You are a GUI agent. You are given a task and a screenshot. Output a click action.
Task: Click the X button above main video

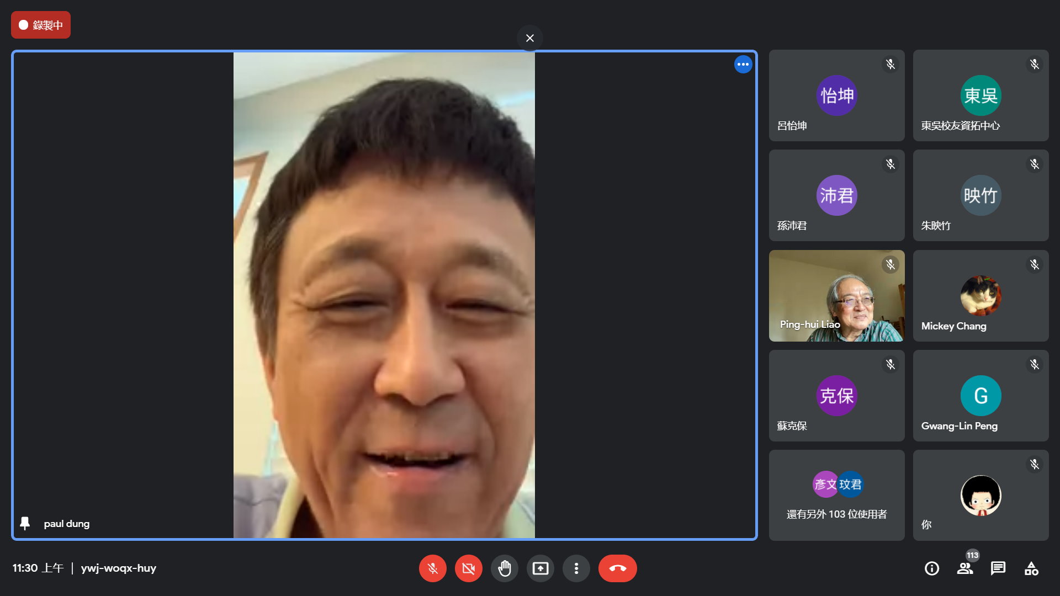tap(529, 38)
